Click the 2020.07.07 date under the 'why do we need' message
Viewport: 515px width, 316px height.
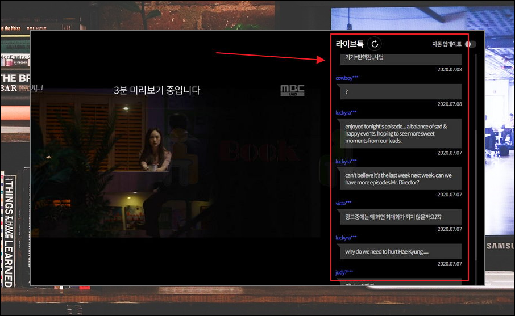(x=450, y=264)
